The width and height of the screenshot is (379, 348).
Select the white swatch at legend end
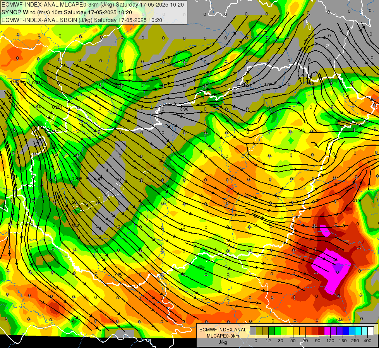tap(371, 331)
